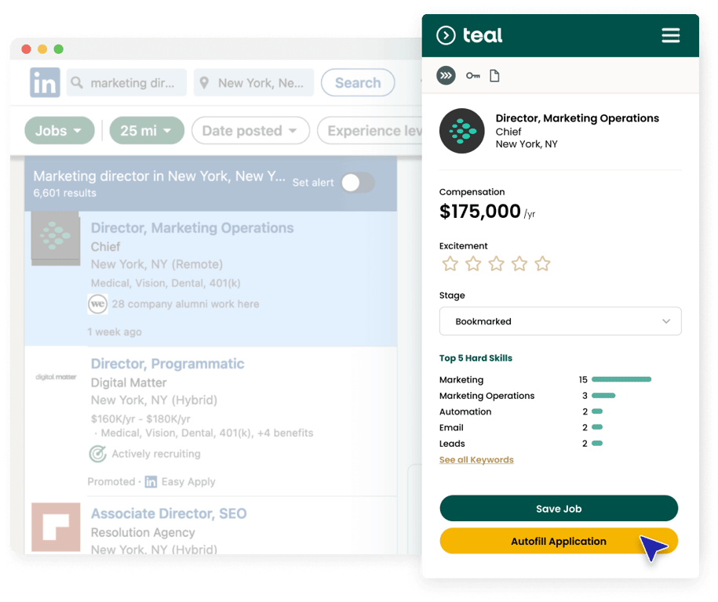Toggle the Set alert switch
This screenshot has height=602, width=718.
click(358, 183)
